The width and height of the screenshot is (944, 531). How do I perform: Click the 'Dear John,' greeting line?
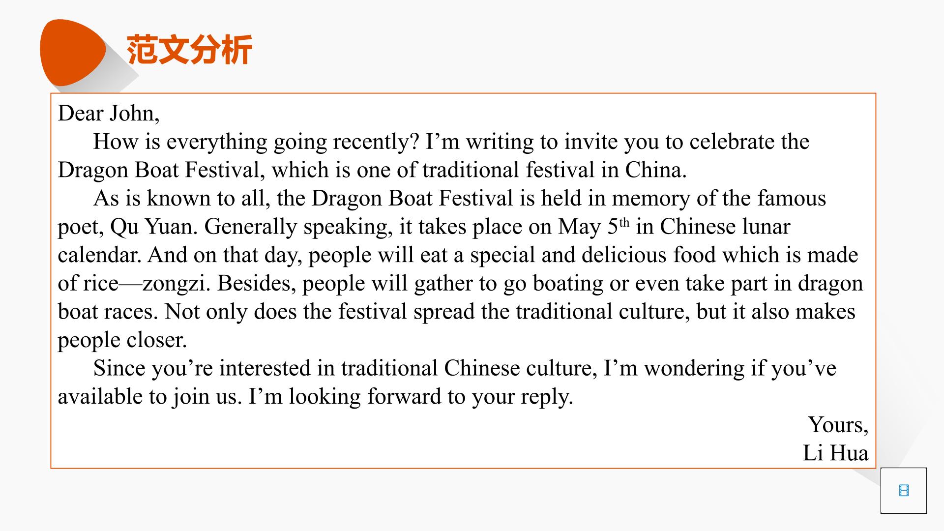109,113
